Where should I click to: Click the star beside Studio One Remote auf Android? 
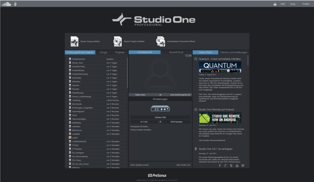point(196,109)
